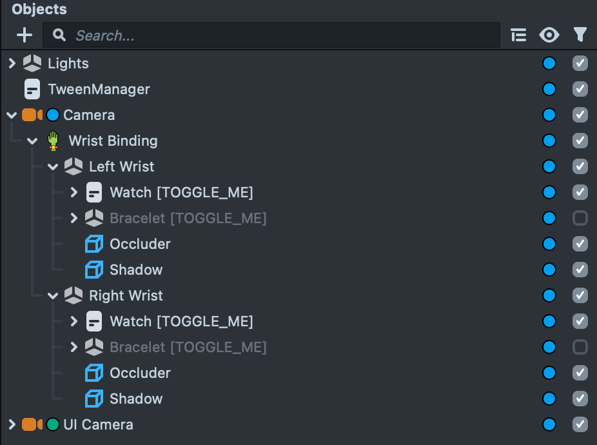Select the Left Wrist tree item
Image resolution: width=597 pixels, height=445 pixels.
121,166
